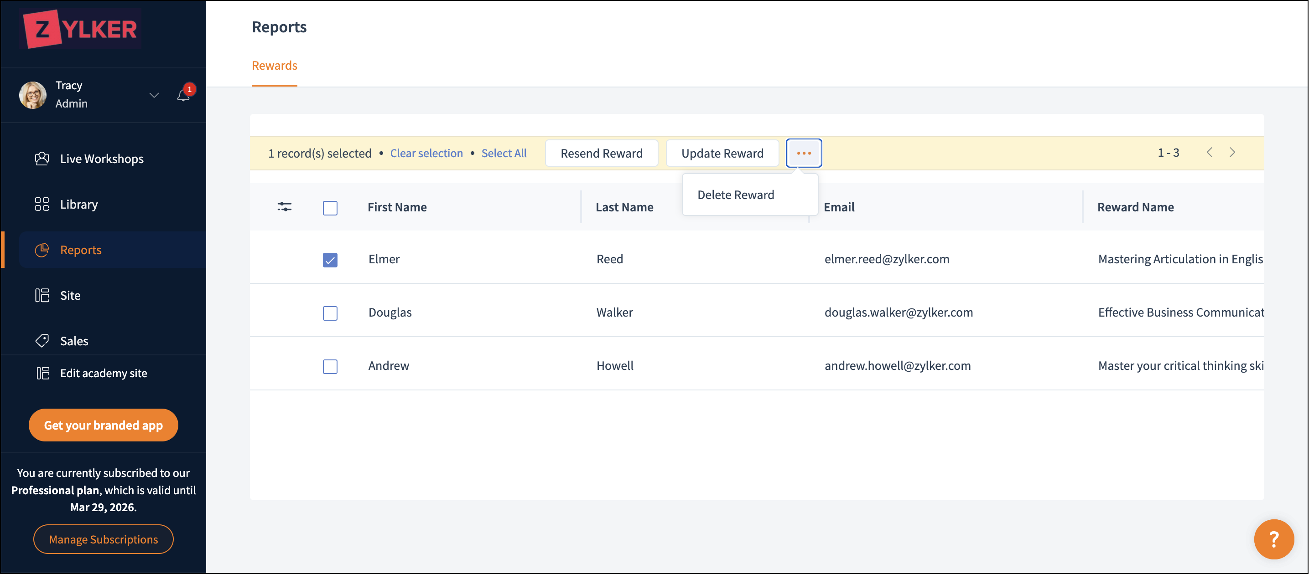Open column settings filter icon

(x=284, y=206)
